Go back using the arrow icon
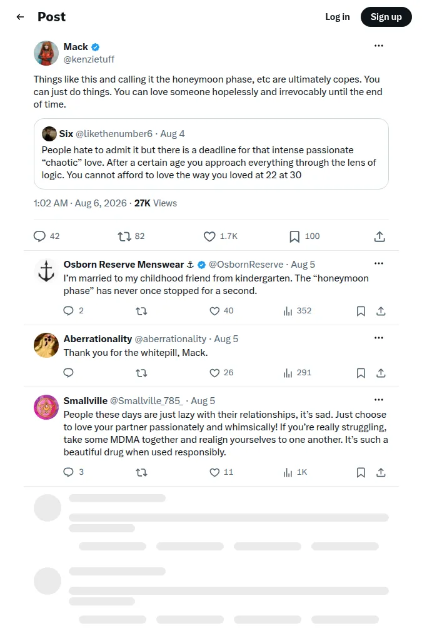The image size is (422, 633). click(x=20, y=17)
